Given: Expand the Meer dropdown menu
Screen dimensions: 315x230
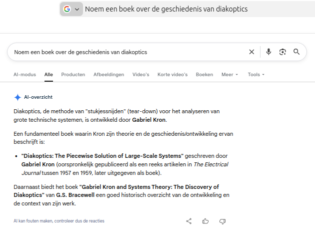Looking at the screenshot, I should 229,75.
